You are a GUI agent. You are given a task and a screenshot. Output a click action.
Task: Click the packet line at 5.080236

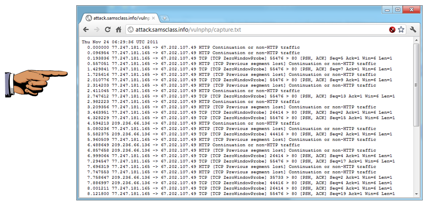click(x=231, y=129)
